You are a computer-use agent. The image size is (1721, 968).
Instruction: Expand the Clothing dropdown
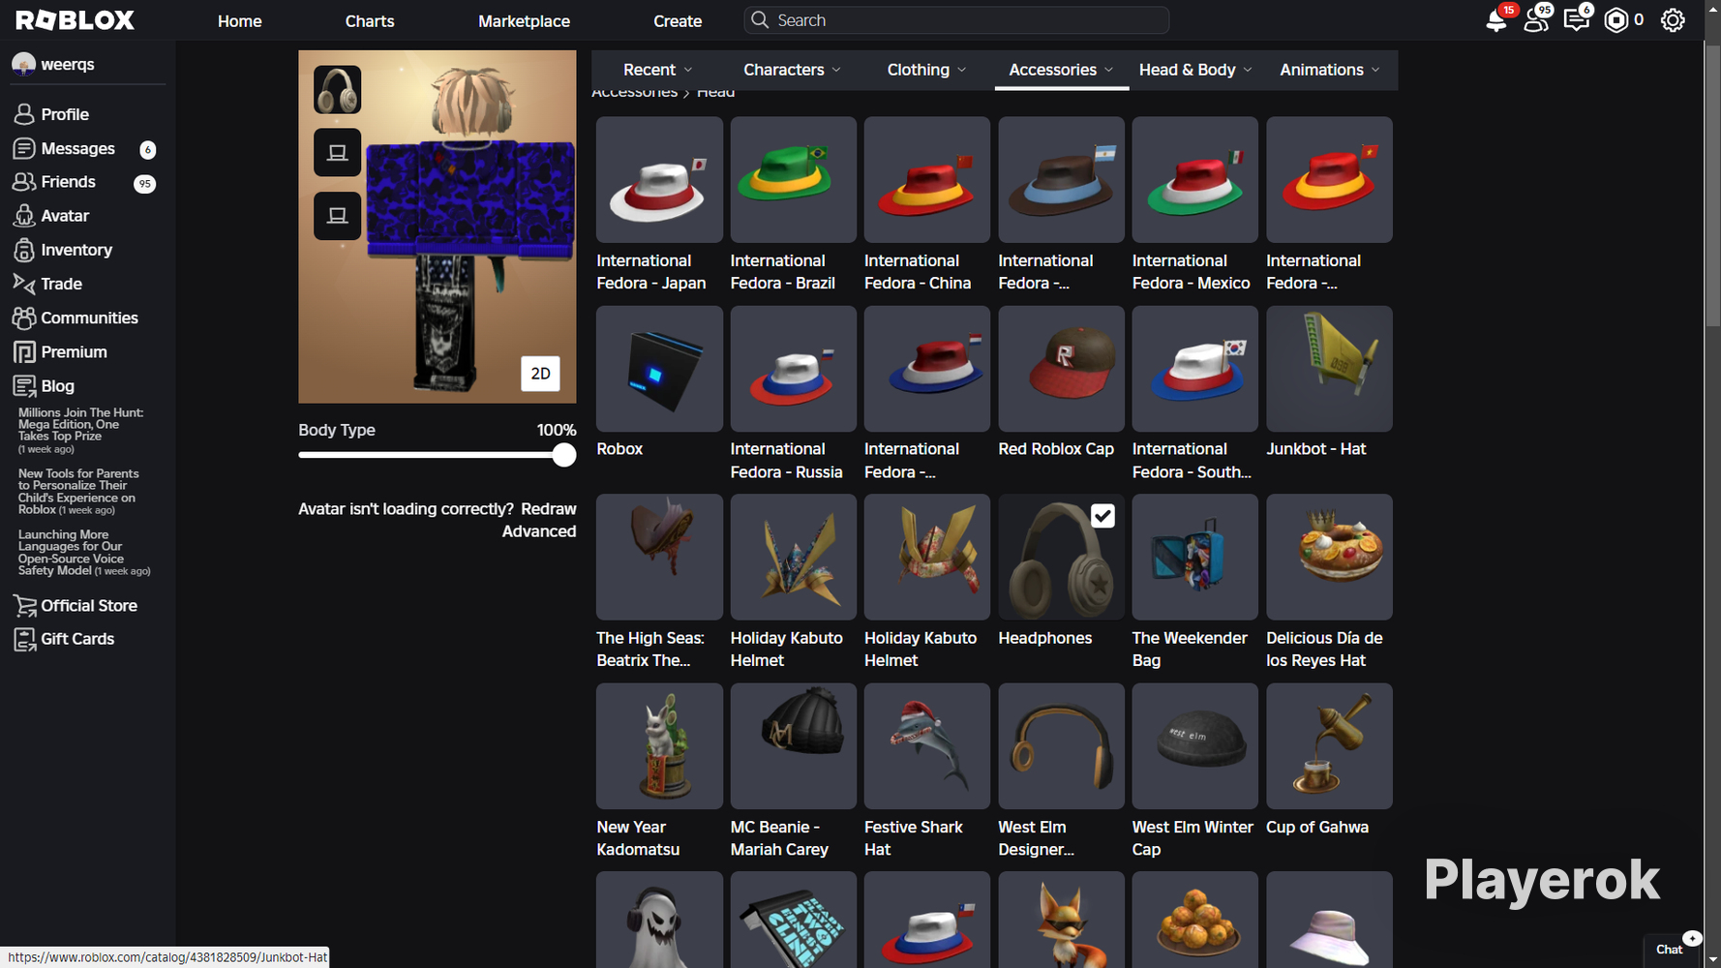[x=926, y=70]
